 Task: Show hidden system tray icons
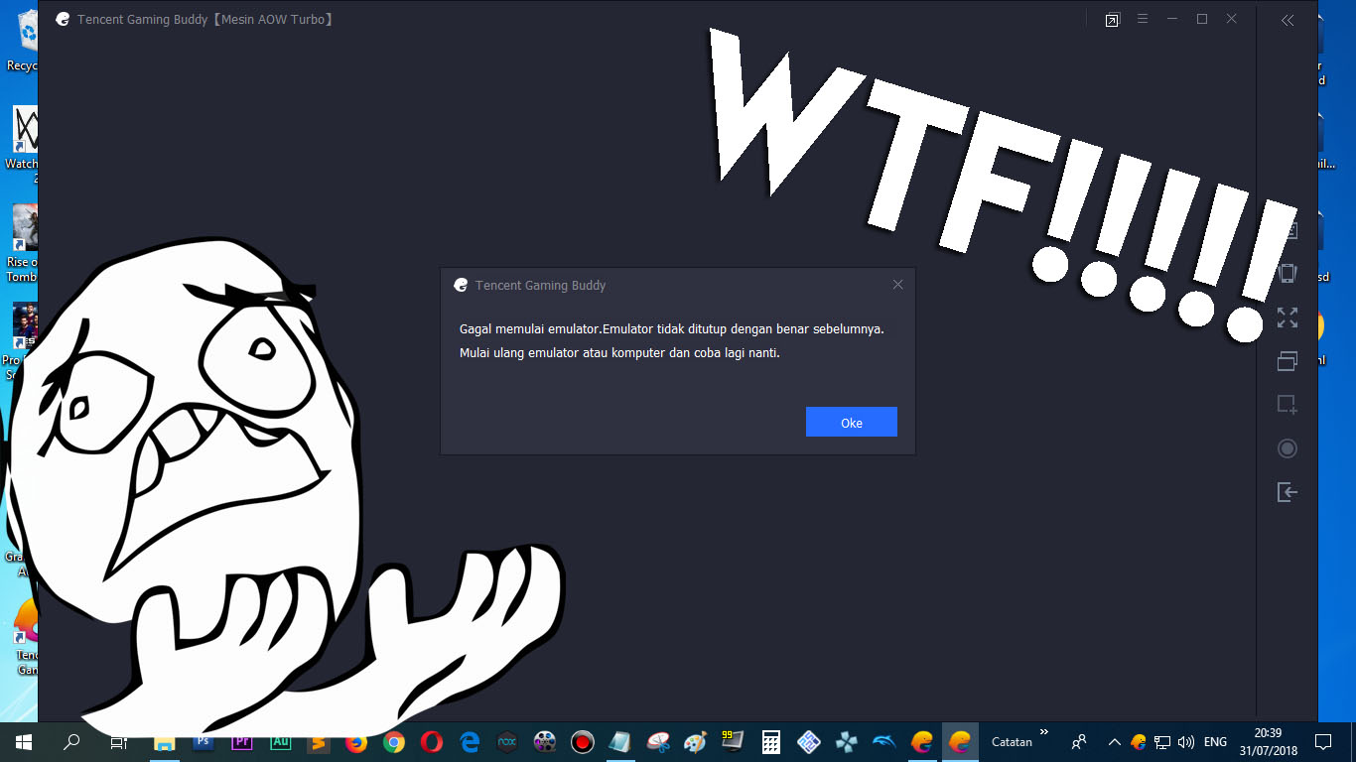point(1114,741)
